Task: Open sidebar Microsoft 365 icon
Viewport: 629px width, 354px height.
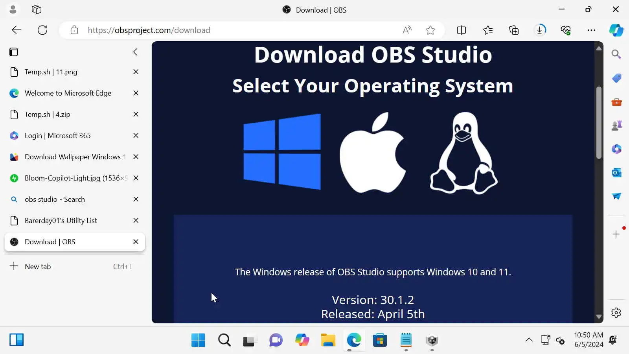Action: click(616, 149)
